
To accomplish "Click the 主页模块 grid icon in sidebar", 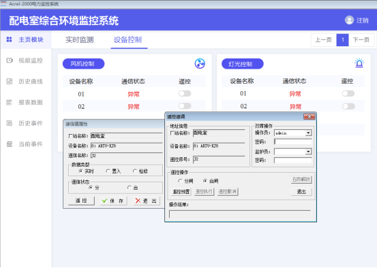I will pyautogui.click(x=9, y=39).
